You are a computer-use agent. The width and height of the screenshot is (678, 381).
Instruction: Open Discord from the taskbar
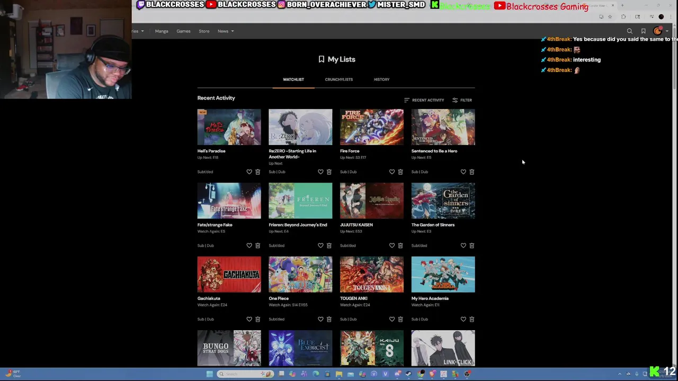(397, 374)
